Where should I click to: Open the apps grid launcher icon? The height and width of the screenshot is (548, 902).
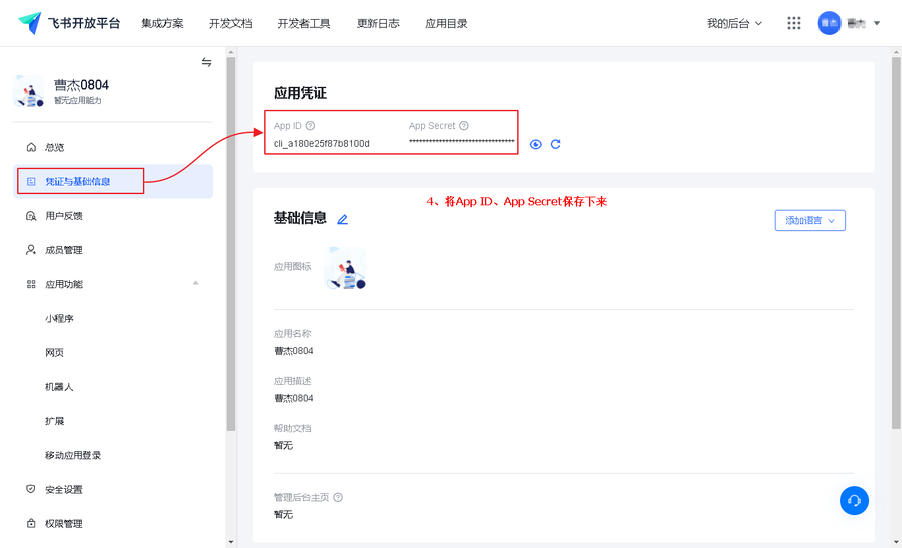coord(793,23)
